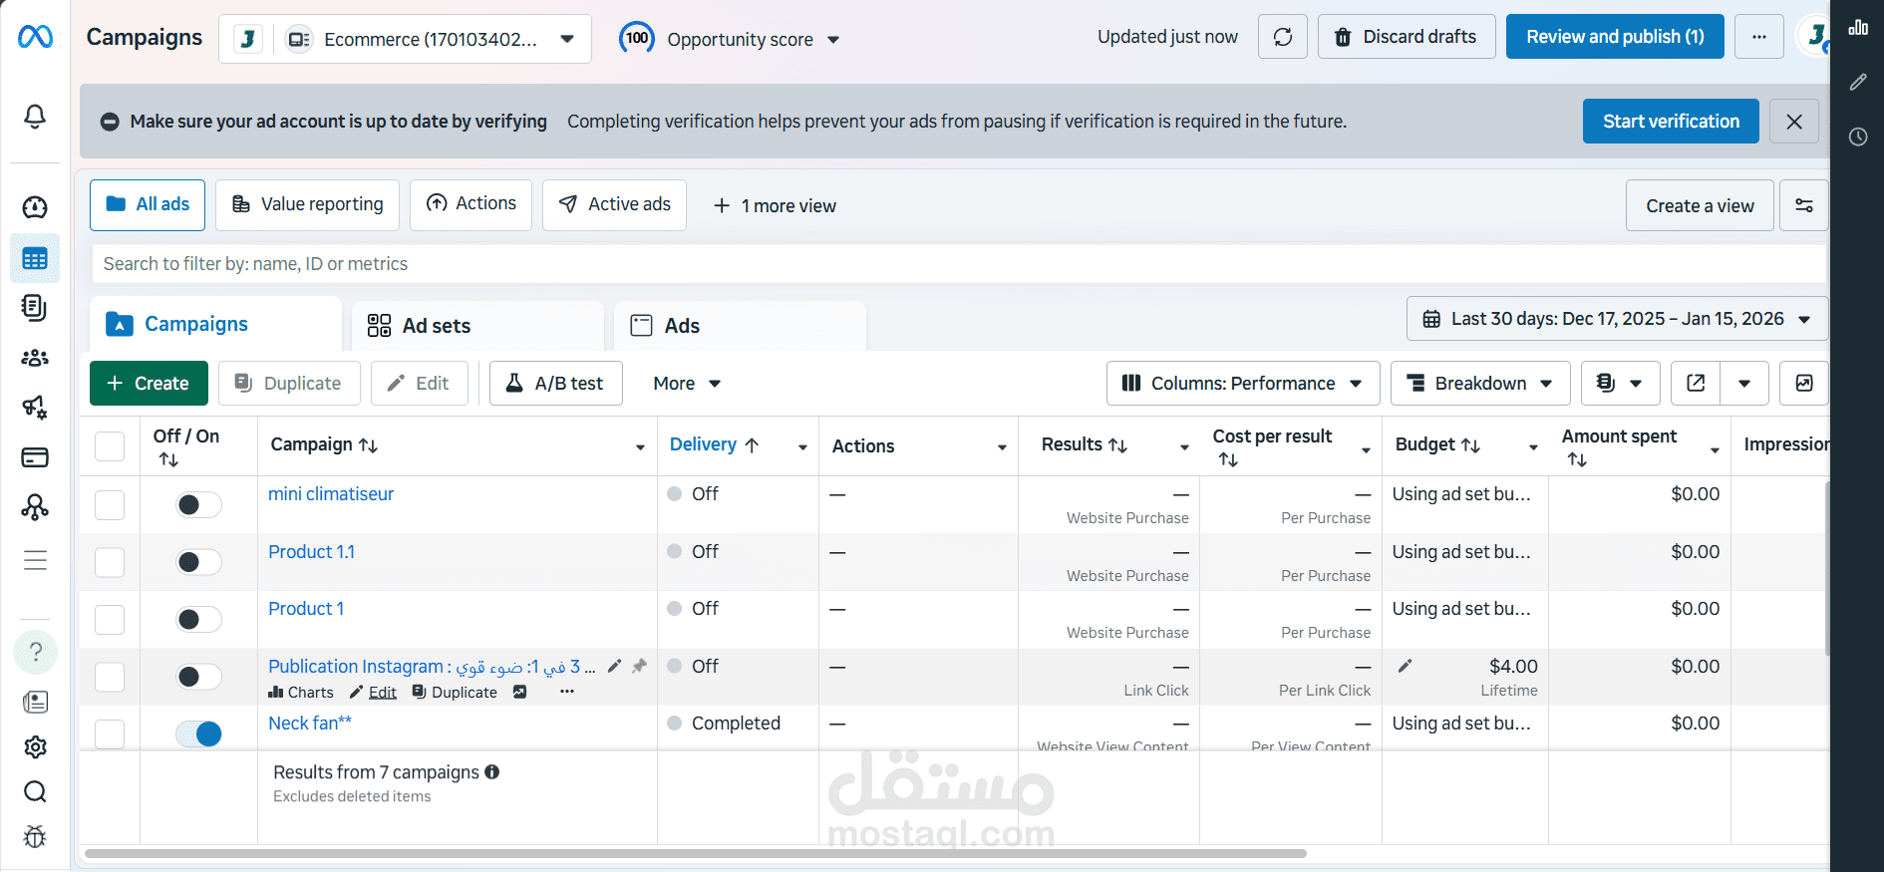Turn off the Neck fan** campaign toggle
Screen dimensions: 1884x872
pos(198,734)
